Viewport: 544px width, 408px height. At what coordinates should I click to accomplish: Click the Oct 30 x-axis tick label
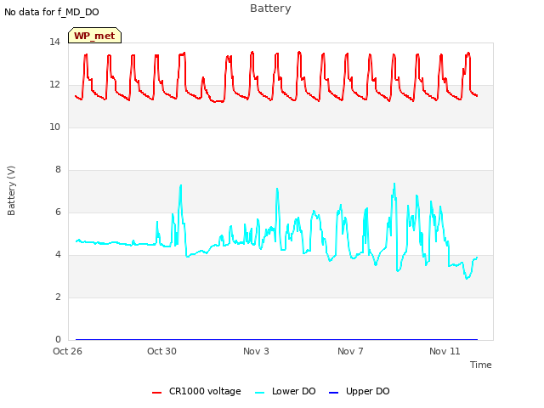coord(161,351)
